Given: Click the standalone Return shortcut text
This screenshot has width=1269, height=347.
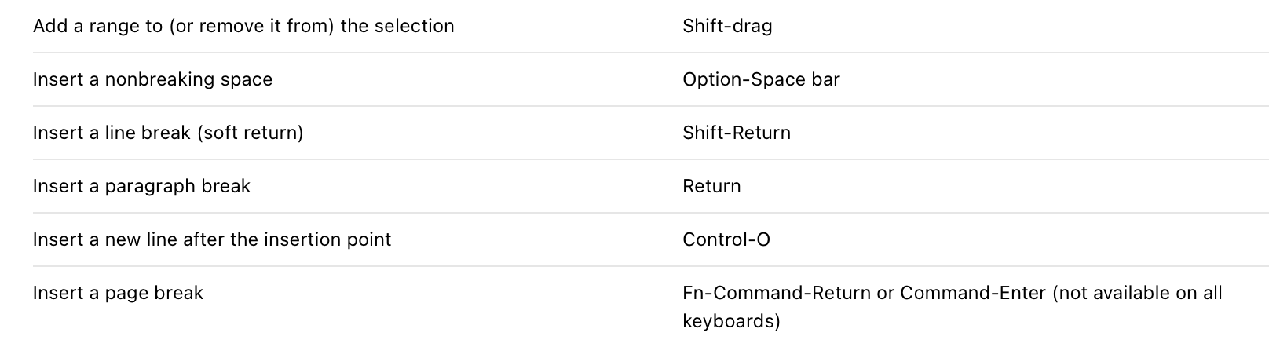Looking at the screenshot, I should tap(711, 186).
